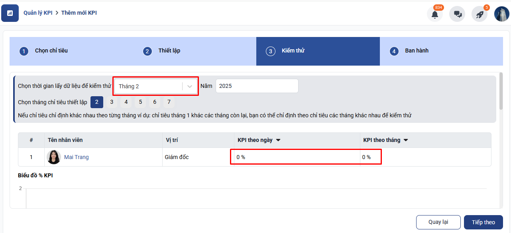Sort by KPI theo ngày arrow

[278, 140]
